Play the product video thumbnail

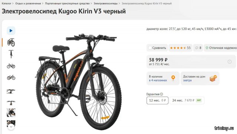point(11,31)
